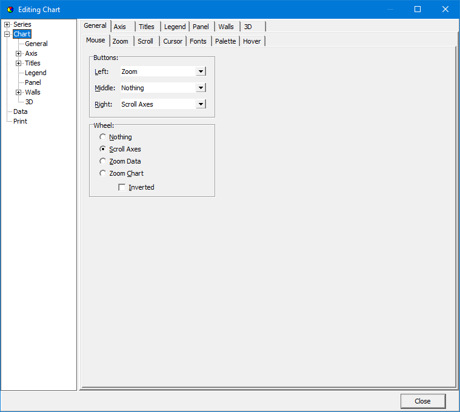Expand the Axis tree node

(19, 53)
